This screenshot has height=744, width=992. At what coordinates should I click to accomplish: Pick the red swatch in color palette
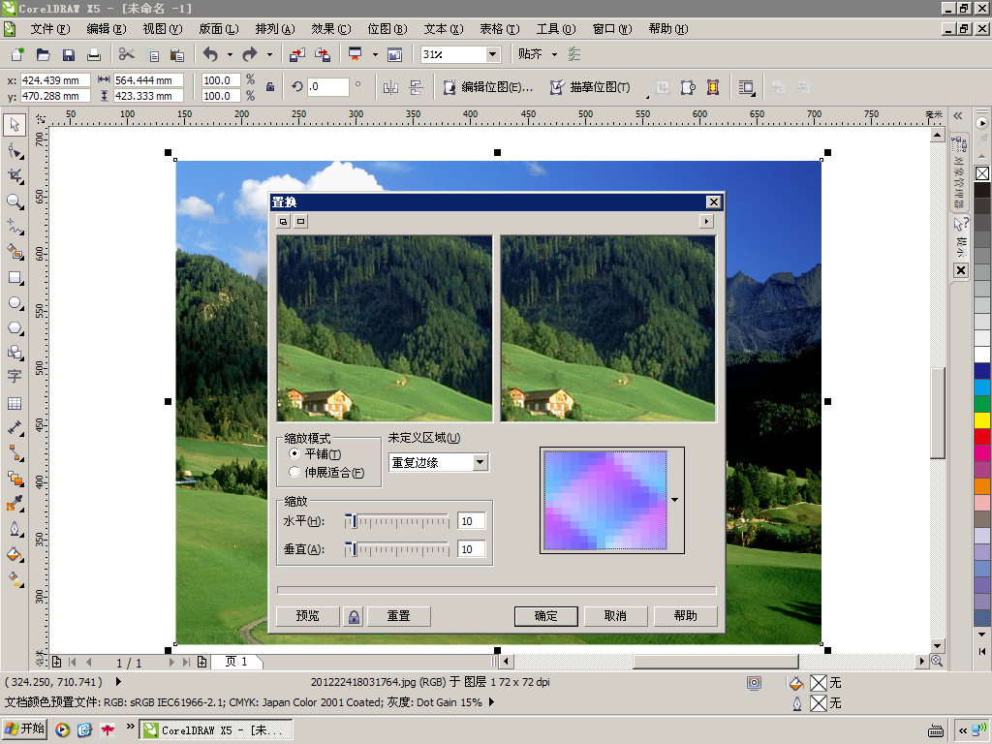(982, 437)
